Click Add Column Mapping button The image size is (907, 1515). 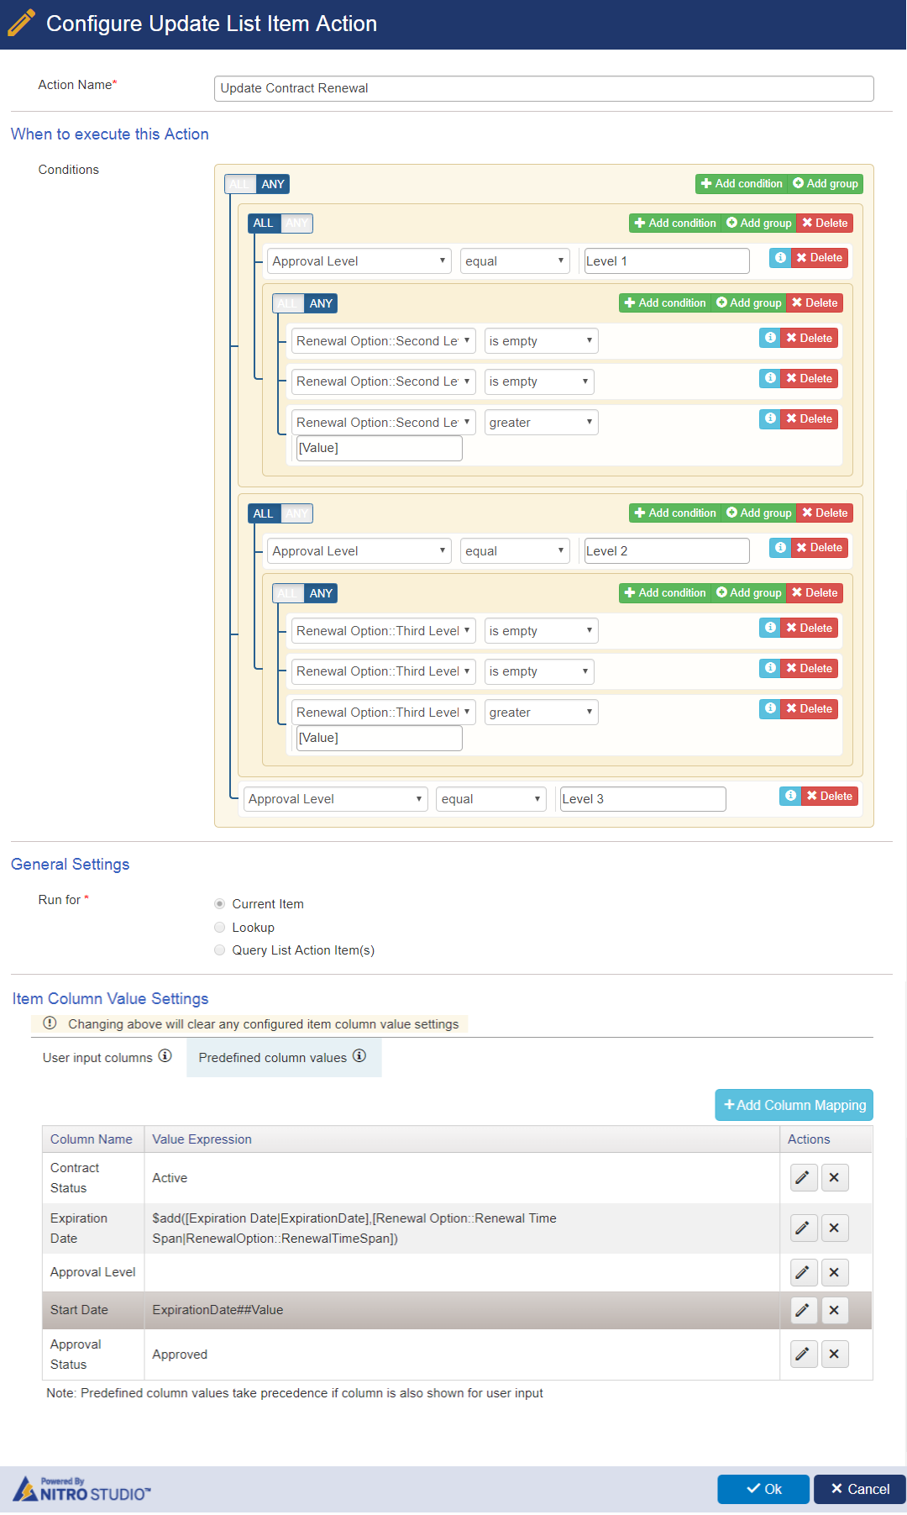coord(794,1105)
